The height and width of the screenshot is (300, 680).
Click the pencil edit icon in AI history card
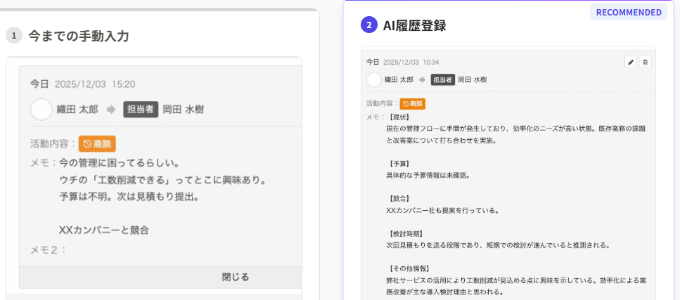[x=631, y=63]
